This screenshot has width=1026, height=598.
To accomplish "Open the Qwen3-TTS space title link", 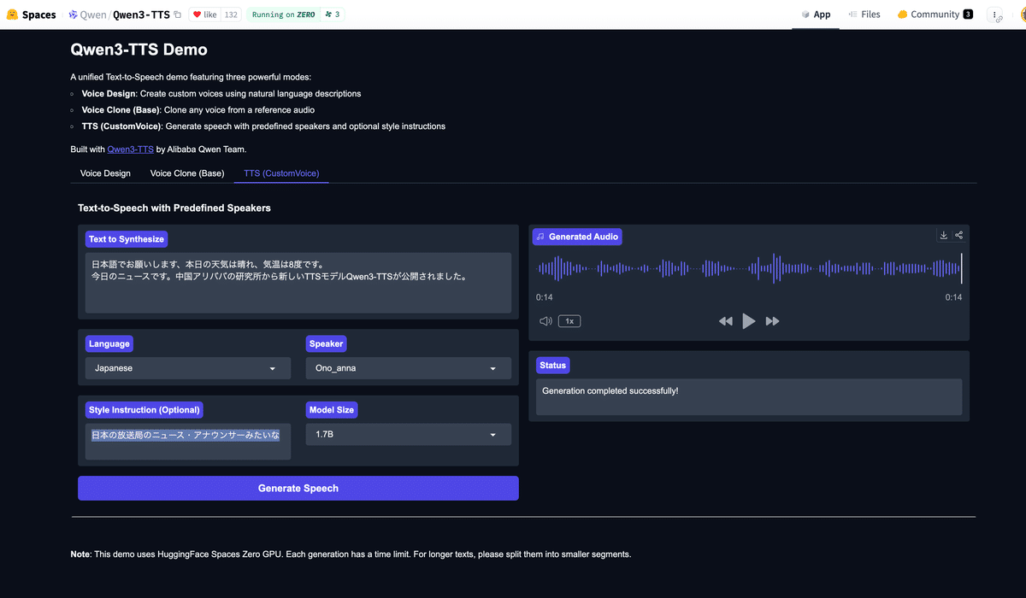I will tap(141, 15).
